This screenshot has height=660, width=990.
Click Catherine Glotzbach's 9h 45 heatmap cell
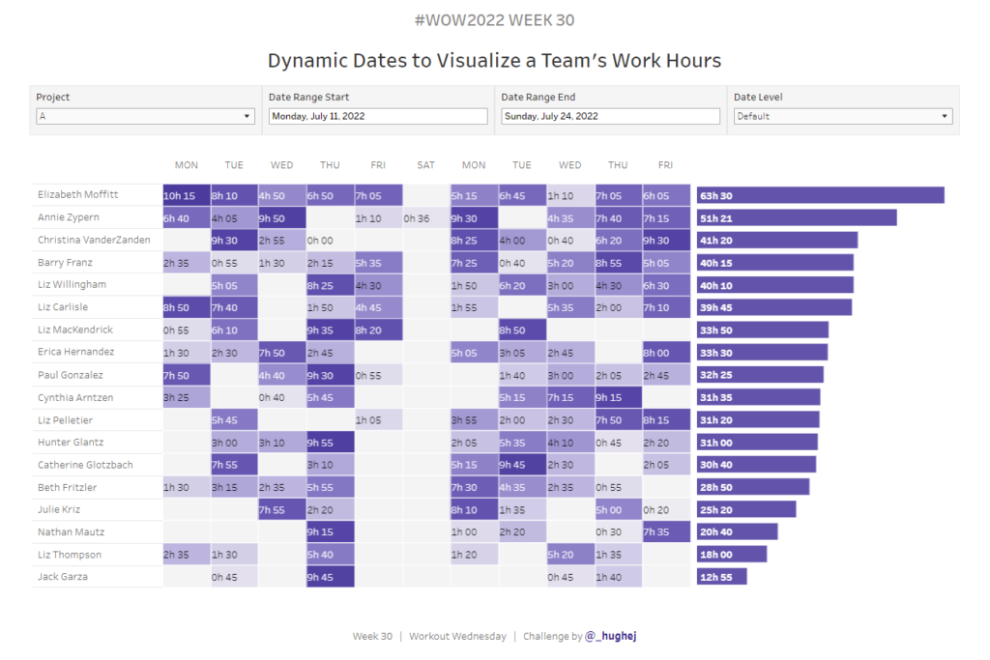(522, 465)
